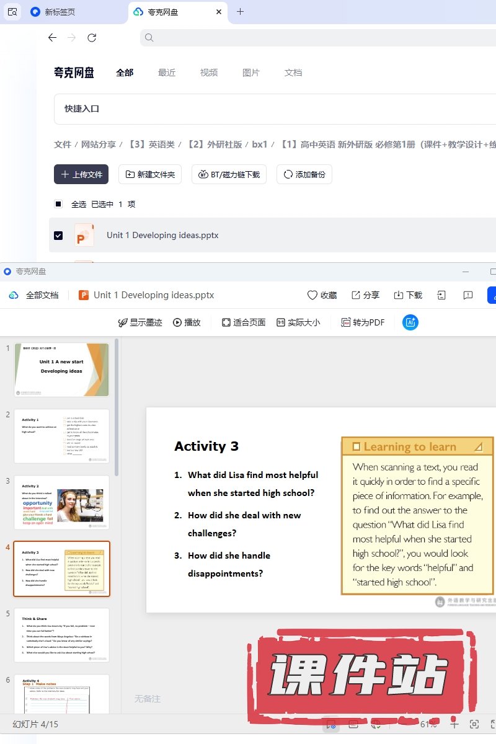Click the 上传文件 upload button

(81, 175)
